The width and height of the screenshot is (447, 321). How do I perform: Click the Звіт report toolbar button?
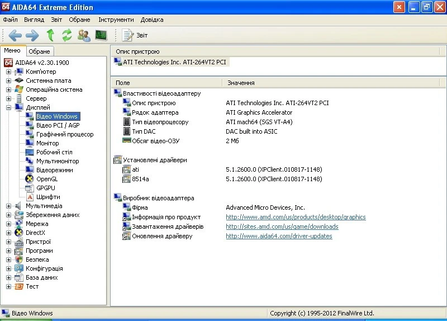click(x=135, y=35)
